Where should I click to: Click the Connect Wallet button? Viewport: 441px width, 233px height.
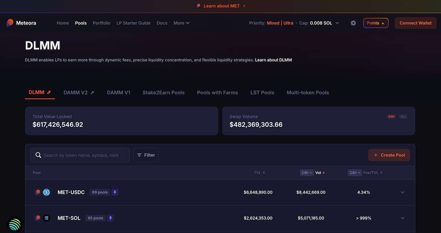coord(415,23)
